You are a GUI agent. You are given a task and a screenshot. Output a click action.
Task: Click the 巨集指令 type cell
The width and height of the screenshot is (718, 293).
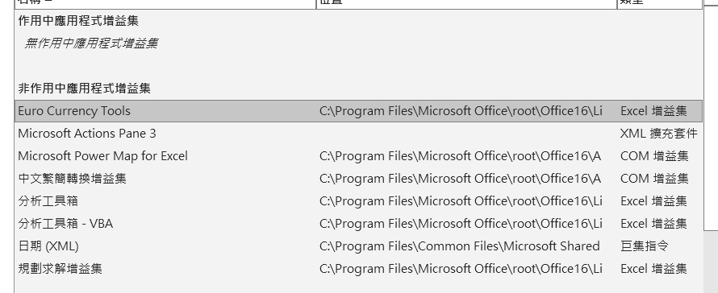tap(644, 246)
